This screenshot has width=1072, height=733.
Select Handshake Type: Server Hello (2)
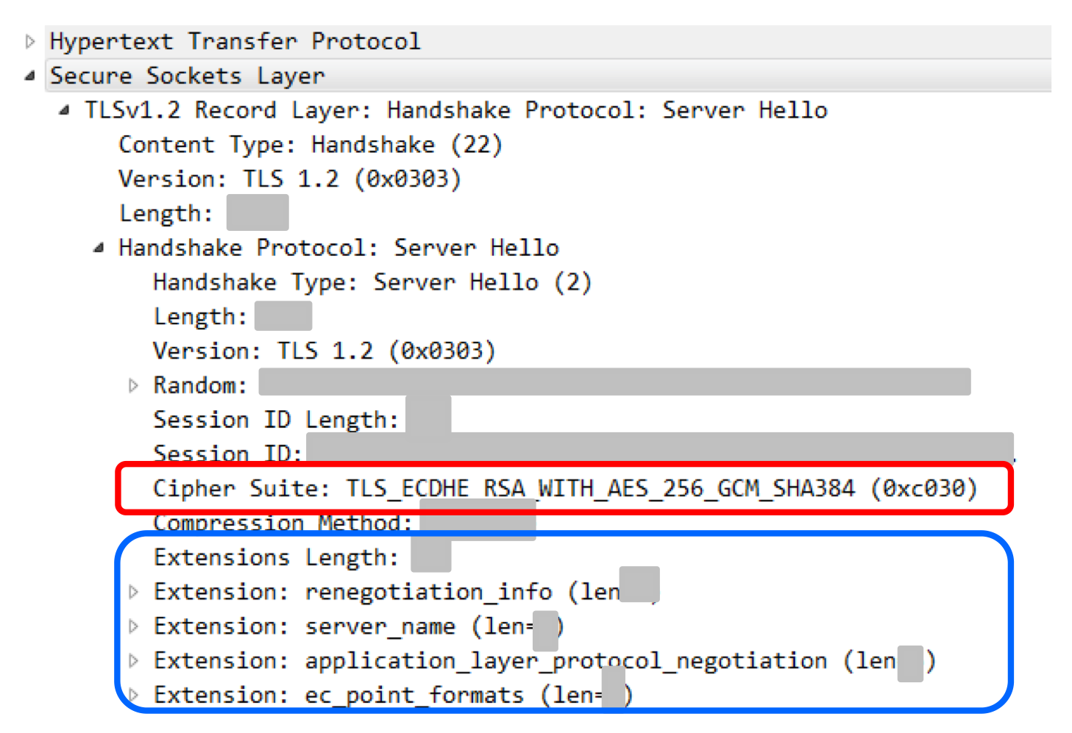(x=372, y=282)
